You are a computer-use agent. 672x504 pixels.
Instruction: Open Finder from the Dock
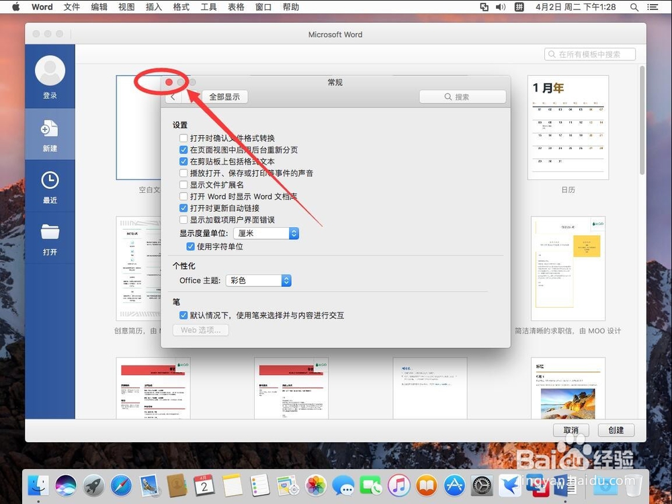click(38, 486)
